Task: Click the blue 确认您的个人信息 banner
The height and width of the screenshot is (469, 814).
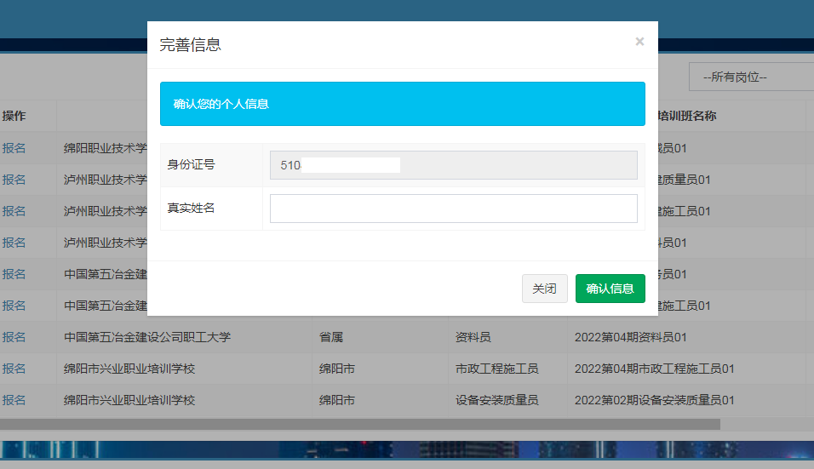Action: click(402, 104)
